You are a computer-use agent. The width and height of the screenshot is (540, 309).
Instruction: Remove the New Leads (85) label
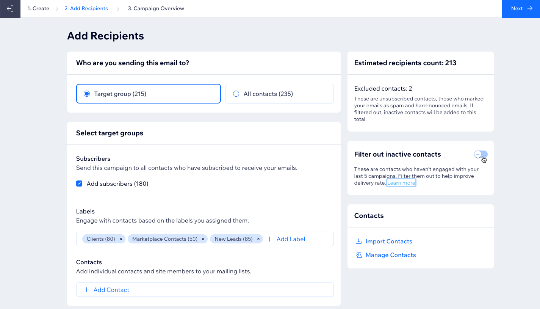pos(258,239)
